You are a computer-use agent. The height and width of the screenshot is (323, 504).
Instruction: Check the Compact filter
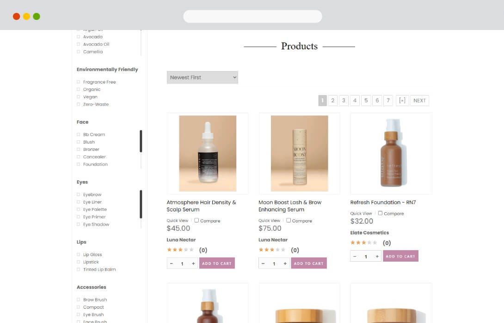pos(79,307)
